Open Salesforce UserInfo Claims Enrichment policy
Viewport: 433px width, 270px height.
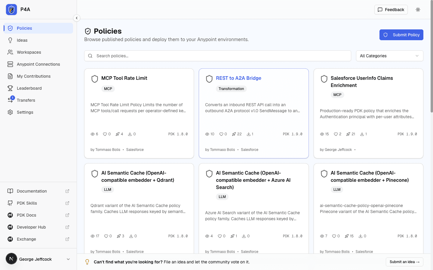(x=362, y=82)
